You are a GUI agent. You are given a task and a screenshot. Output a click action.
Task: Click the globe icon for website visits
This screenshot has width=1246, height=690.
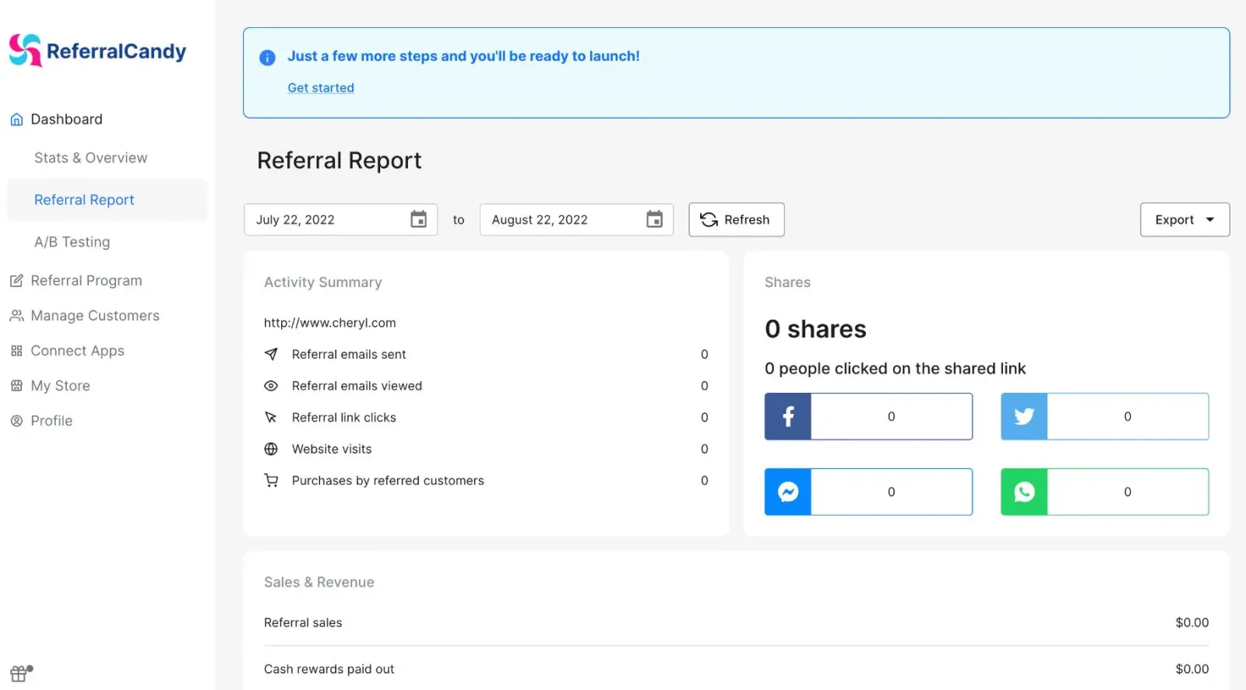(x=271, y=449)
